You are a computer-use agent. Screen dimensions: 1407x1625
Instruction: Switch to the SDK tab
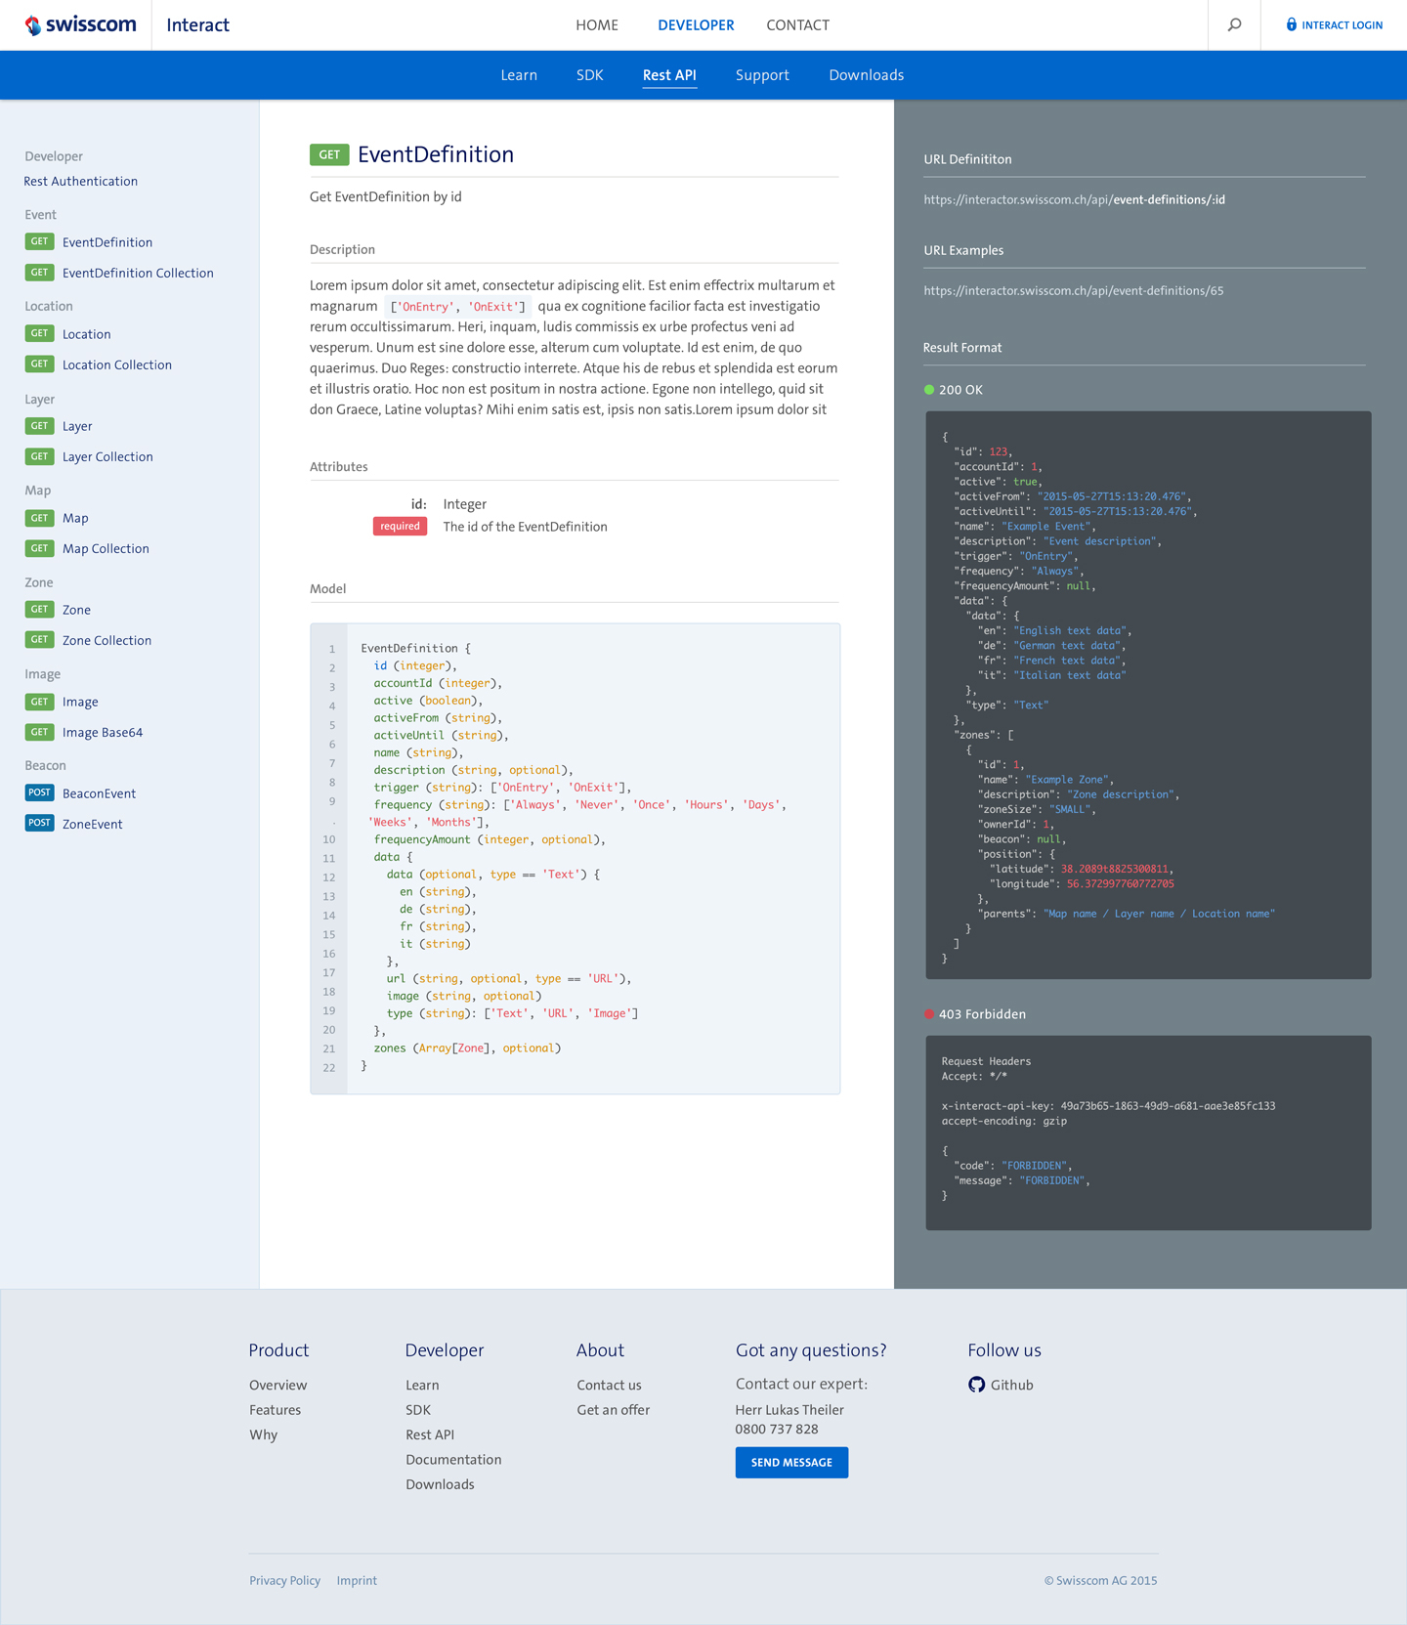click(x=589, y=75)
